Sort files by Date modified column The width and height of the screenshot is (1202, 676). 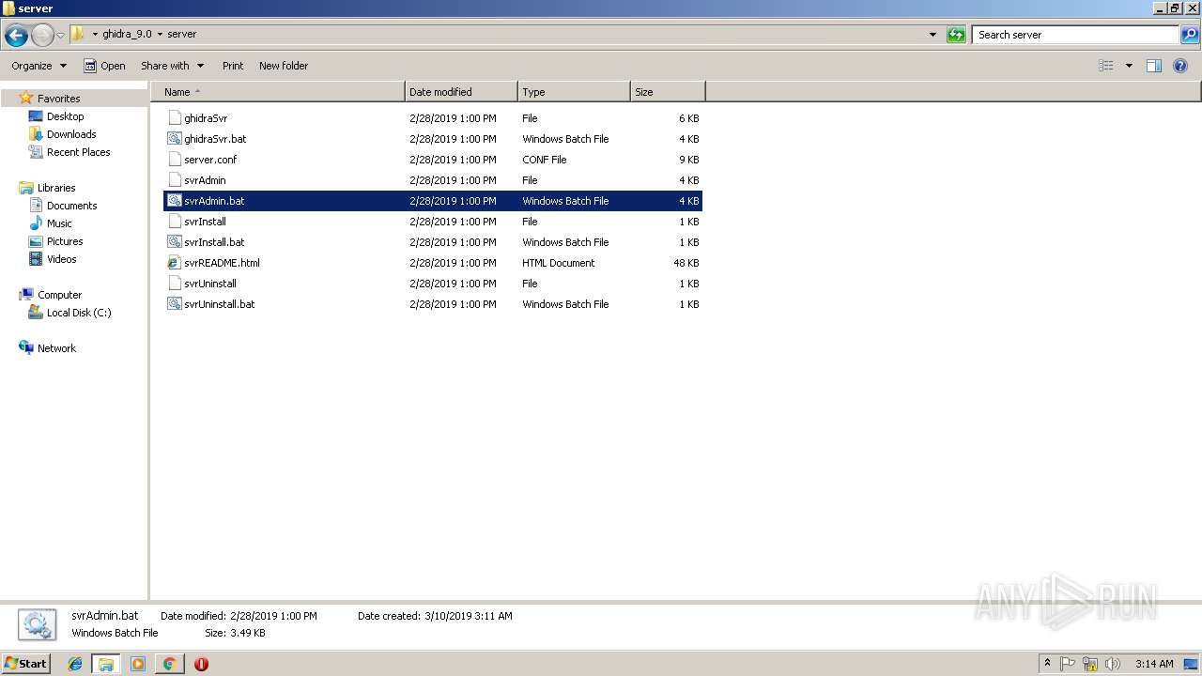click(461, 92)
